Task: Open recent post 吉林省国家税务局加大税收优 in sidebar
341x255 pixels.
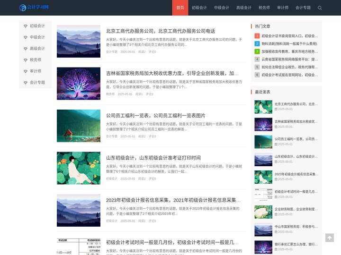Action: point(296,122)
